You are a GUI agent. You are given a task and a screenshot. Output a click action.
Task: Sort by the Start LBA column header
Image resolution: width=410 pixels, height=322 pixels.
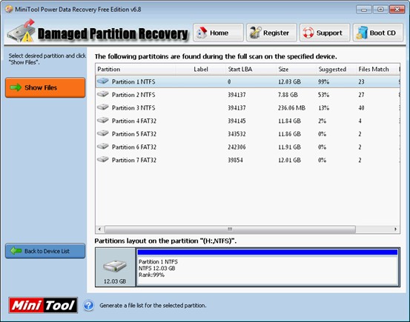coord(251,69)
